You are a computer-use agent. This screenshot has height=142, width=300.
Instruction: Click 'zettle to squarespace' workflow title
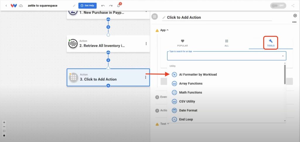click(42, 6)
